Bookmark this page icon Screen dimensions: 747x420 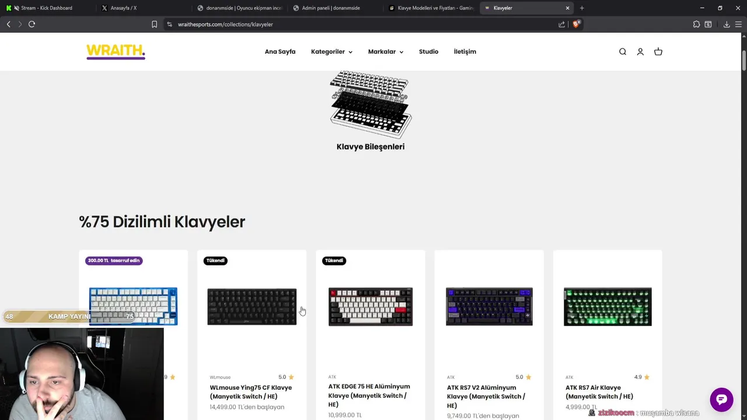[154, 24]
